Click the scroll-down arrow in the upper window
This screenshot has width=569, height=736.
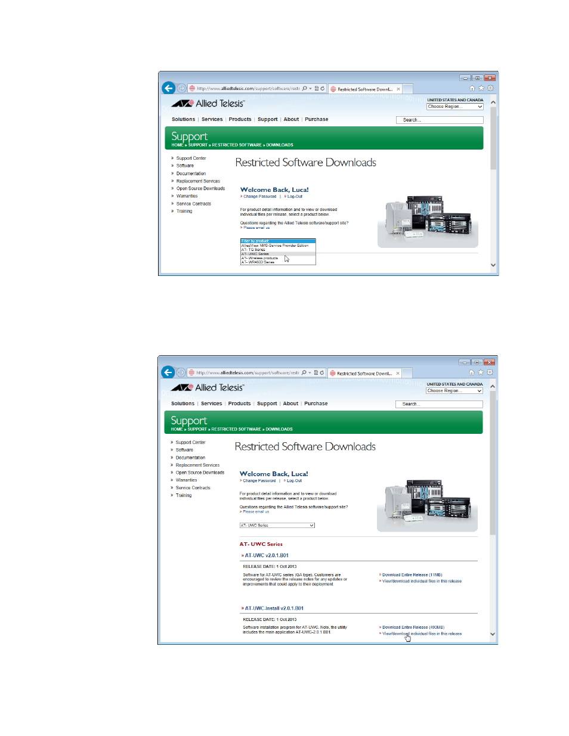click(493, 265)
